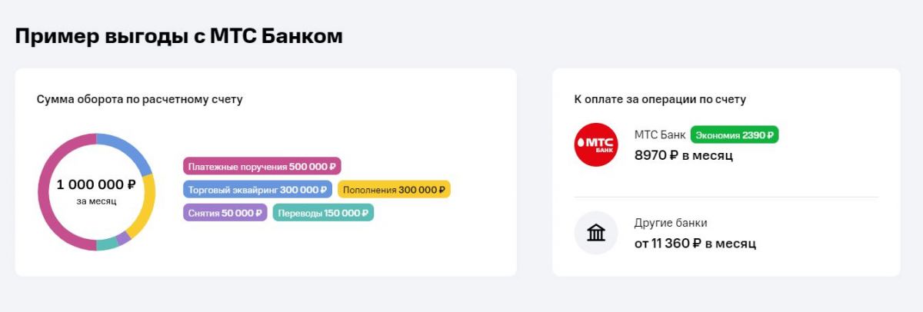Image resolution: width=923 pixels, height=312 pixels.
Task: Click the Пример выгоды с МТС Банком heading
Action: coord(178,36)
